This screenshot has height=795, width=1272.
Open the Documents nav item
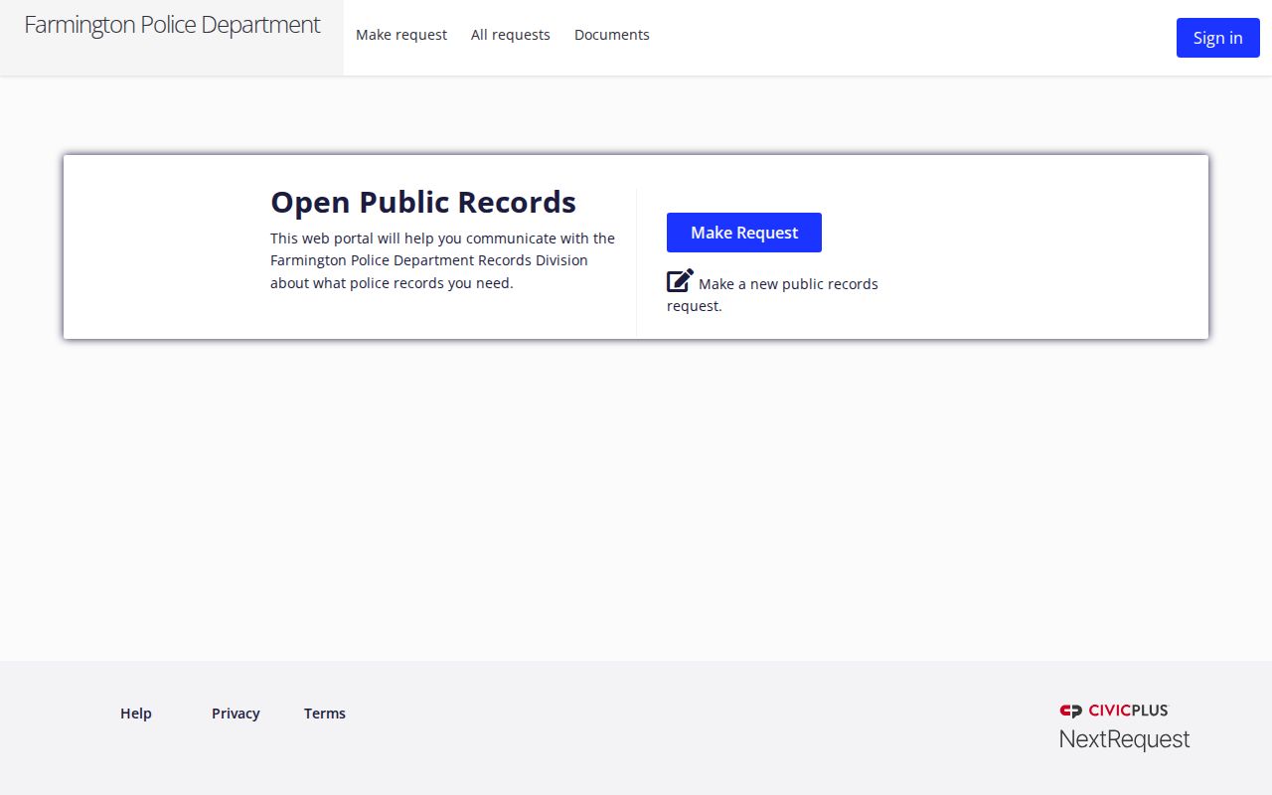point(612,35)
